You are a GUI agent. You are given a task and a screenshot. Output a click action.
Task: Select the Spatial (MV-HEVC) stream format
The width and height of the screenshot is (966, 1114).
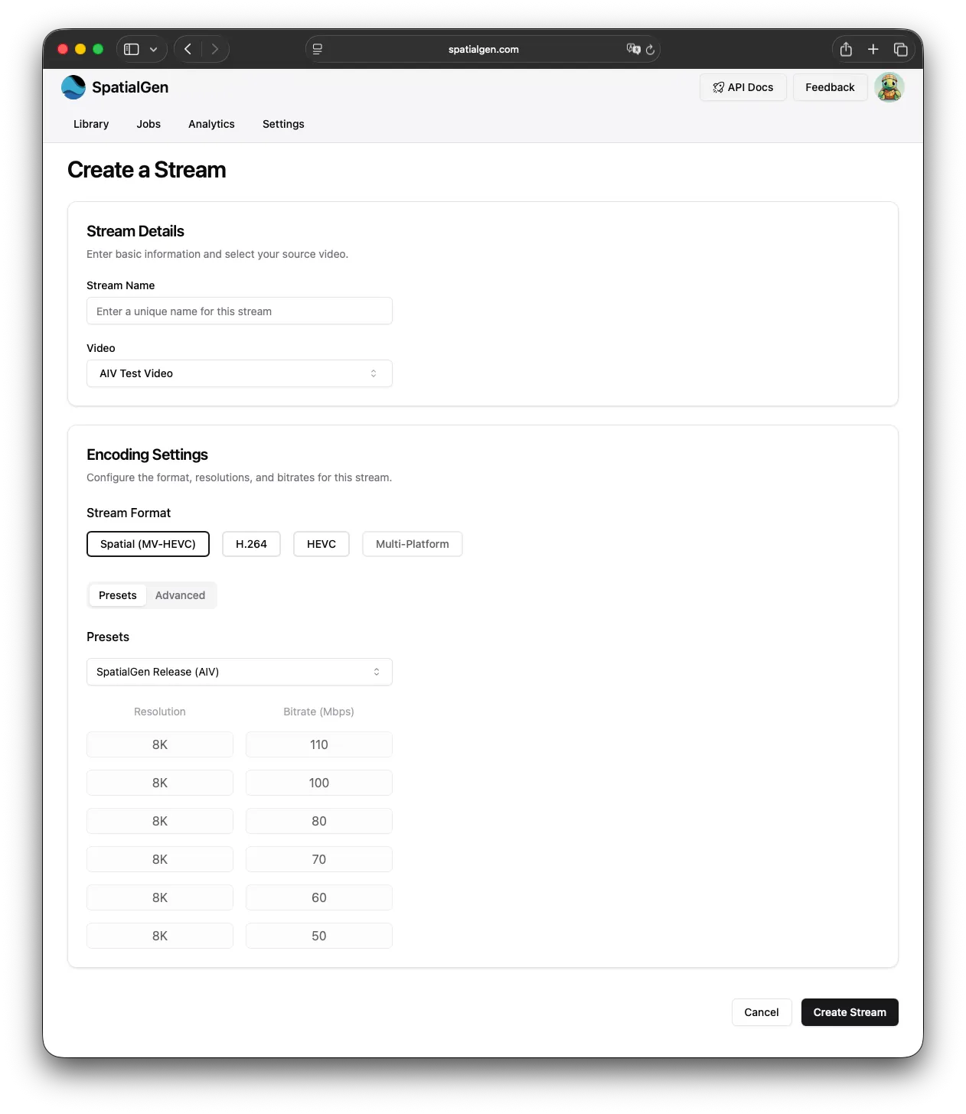pyautogui.click(x=148, y=544)
